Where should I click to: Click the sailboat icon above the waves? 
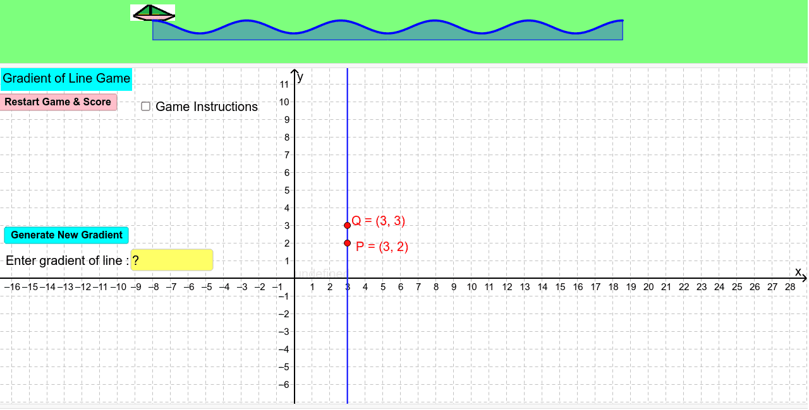pos(152,13)
